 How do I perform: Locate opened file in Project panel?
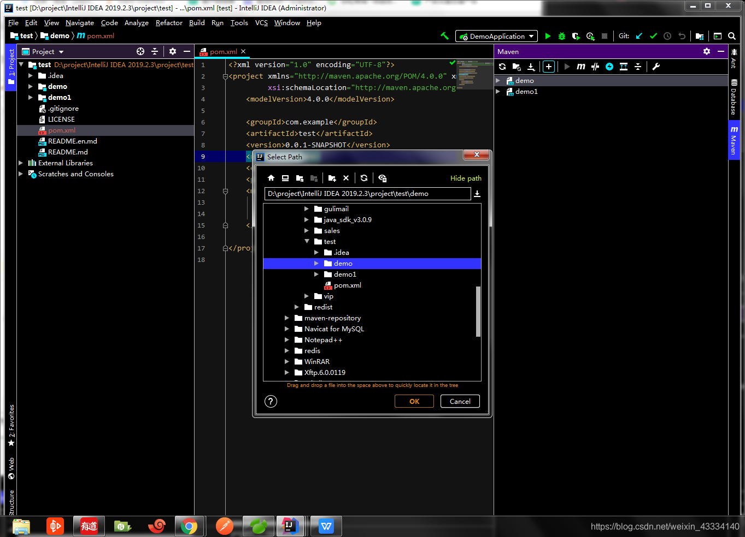point(140,51)
